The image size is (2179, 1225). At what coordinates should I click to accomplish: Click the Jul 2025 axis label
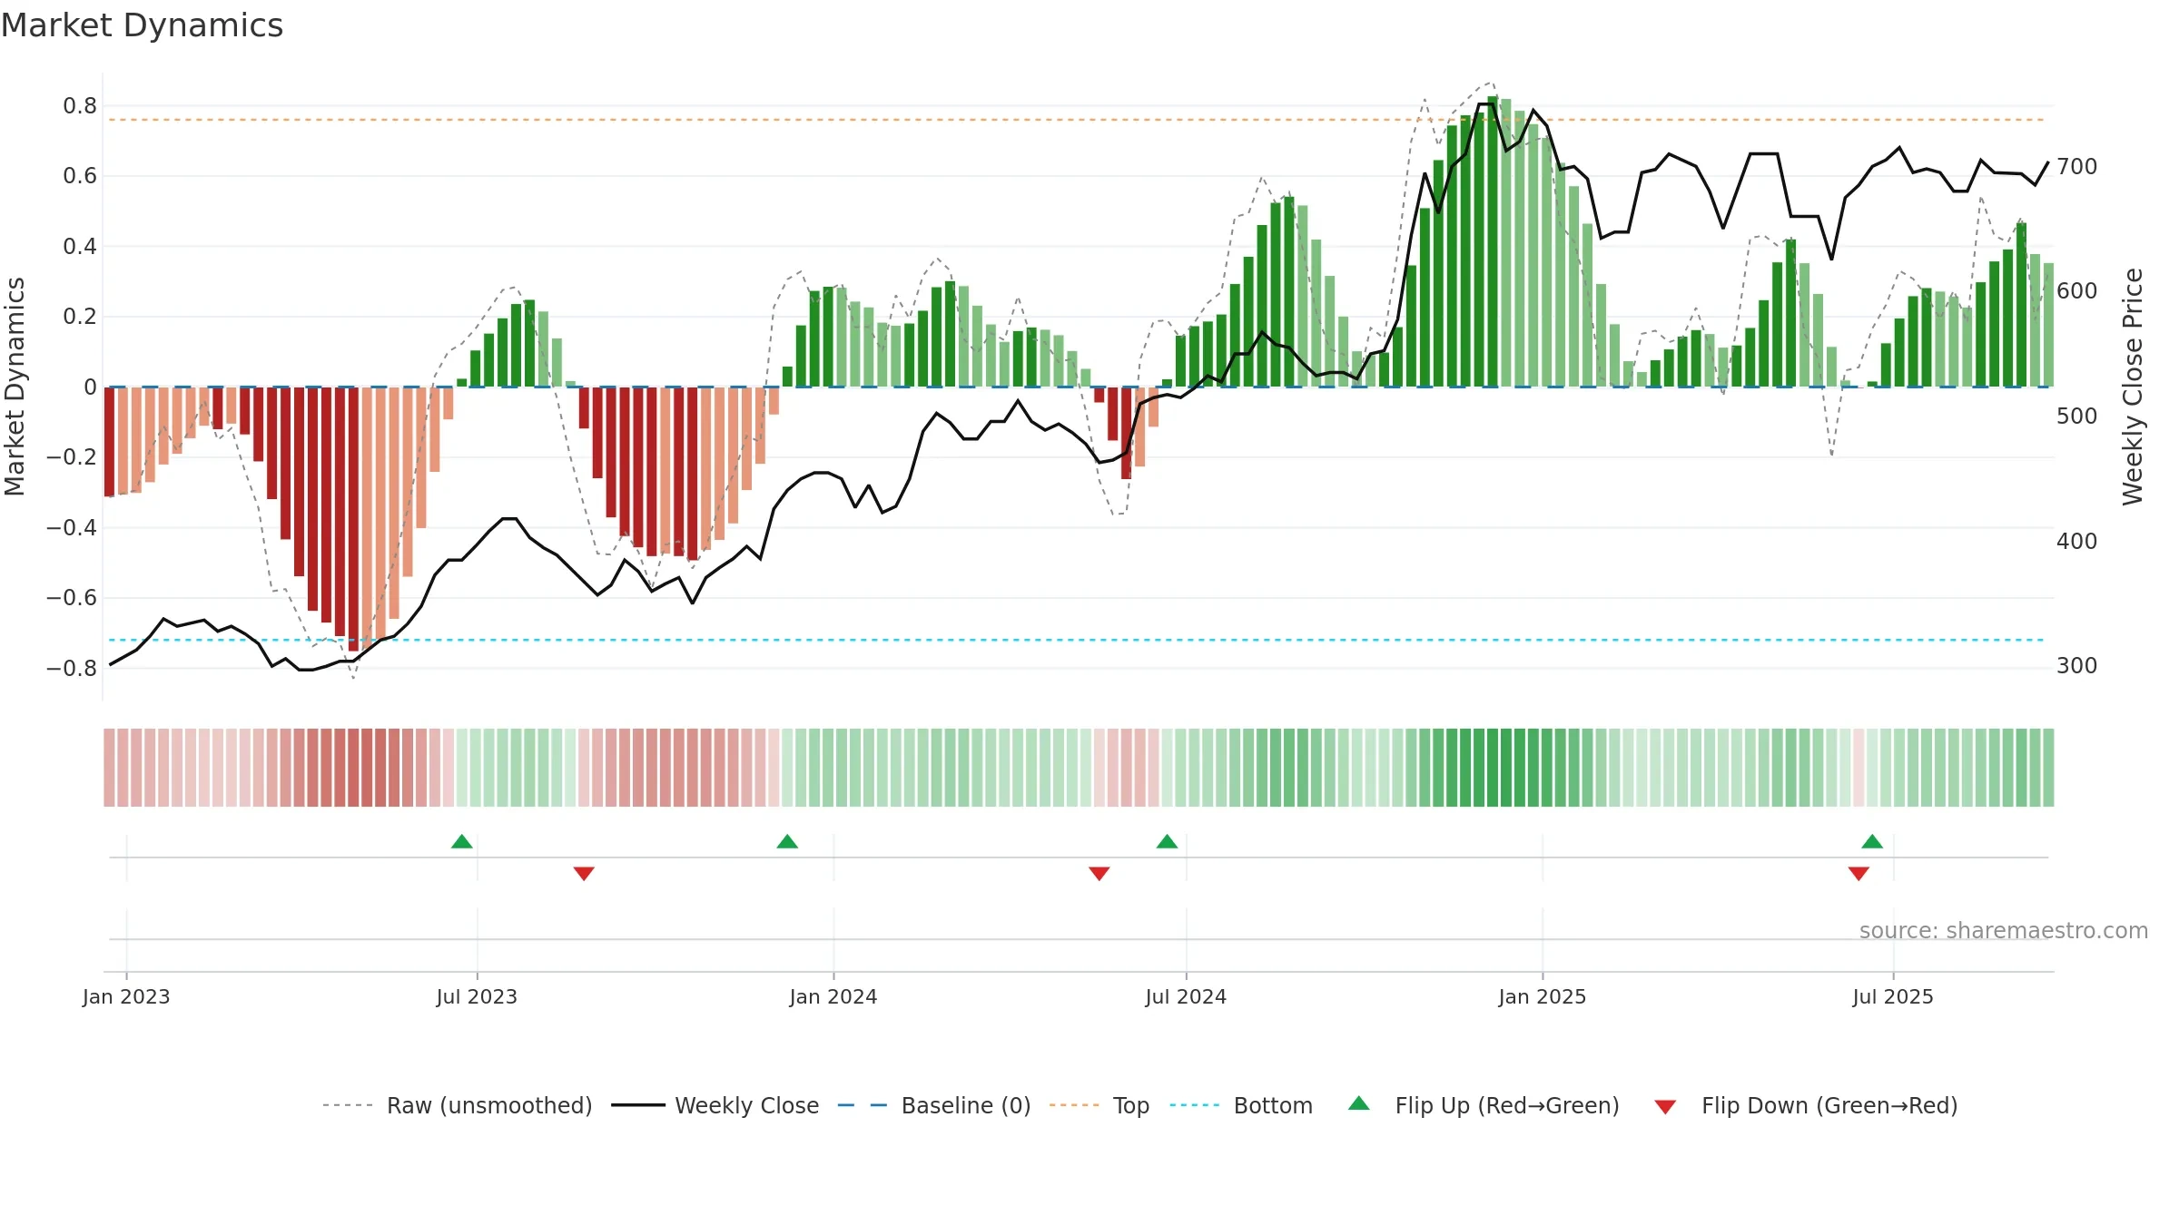(1893, 996)
